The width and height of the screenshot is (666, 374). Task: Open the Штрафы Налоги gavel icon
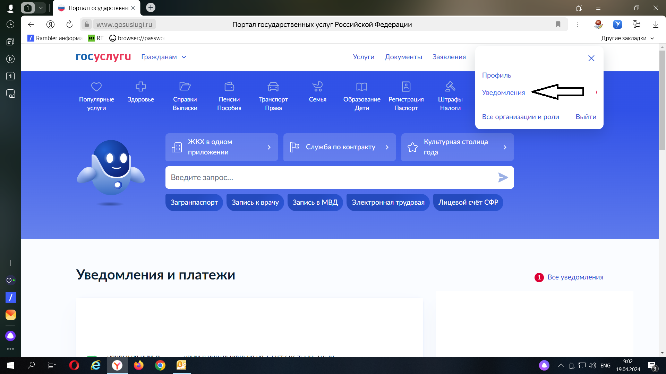(450, 87)
